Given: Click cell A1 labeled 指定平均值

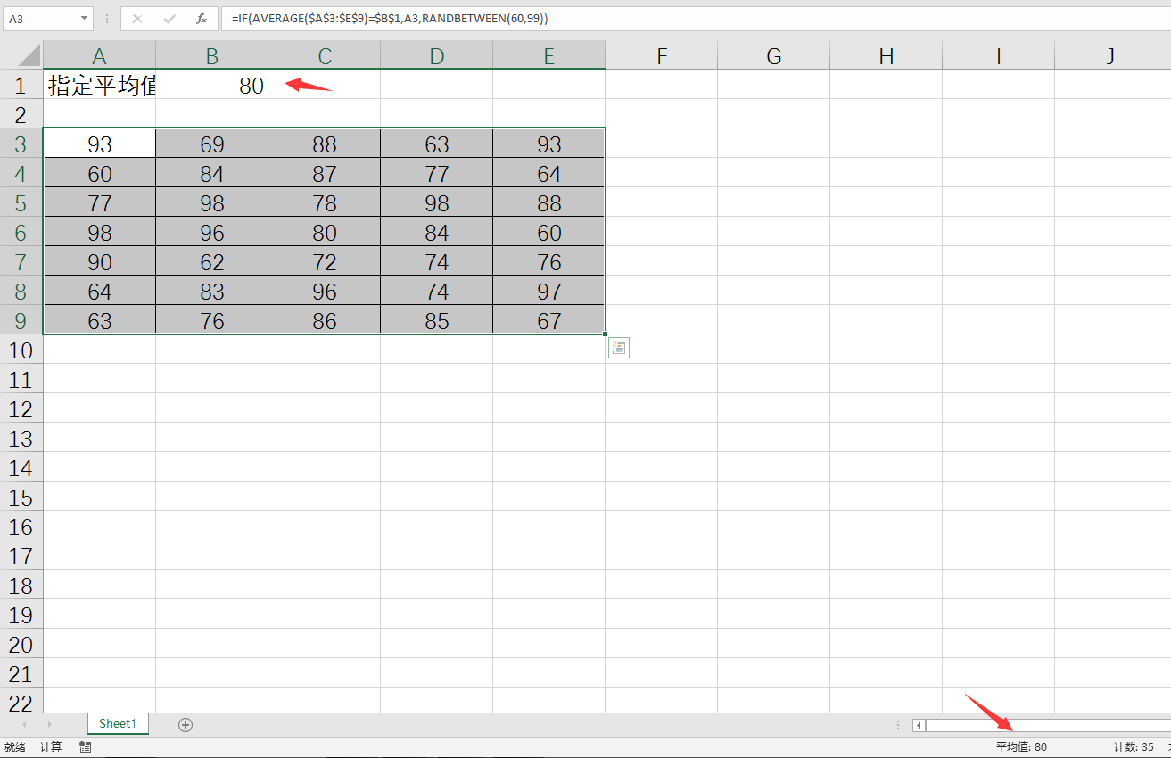Looking at the screenshot, I should click(x=99, y=85).
